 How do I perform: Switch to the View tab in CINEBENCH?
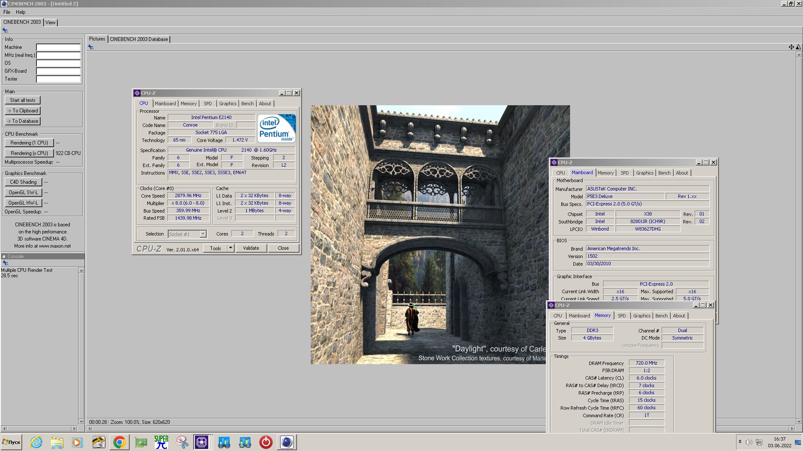(51, 23)
